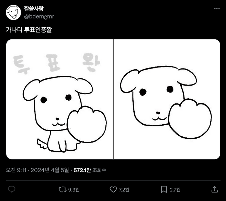This screenshot has height=201, width=226.
Task: Click the 9.3천 retweet count
Action: (x=74, y=190)
